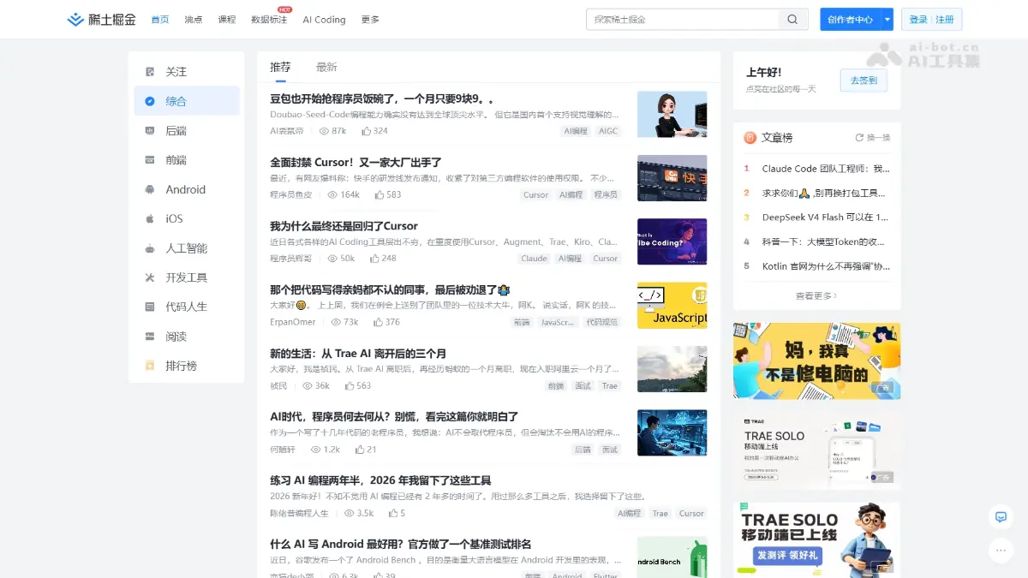Open the JavaScript article thumbnail
The height and width of the screenshot is (578, 1028).
click(x=672, y=306)
